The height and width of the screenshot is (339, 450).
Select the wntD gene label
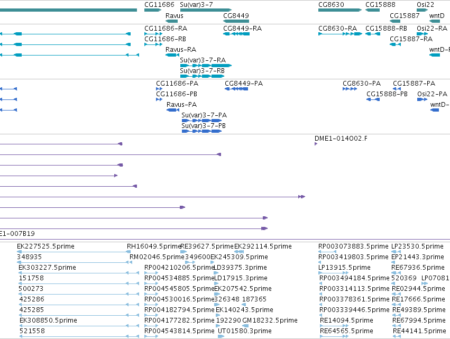click(437, 16)
